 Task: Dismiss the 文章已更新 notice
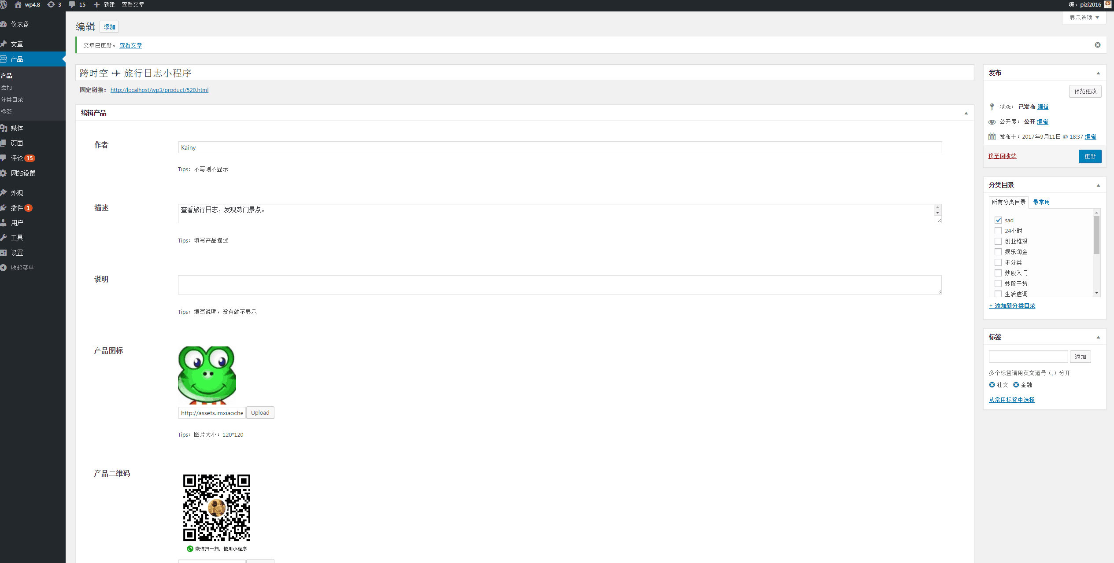coord(1097,45)
